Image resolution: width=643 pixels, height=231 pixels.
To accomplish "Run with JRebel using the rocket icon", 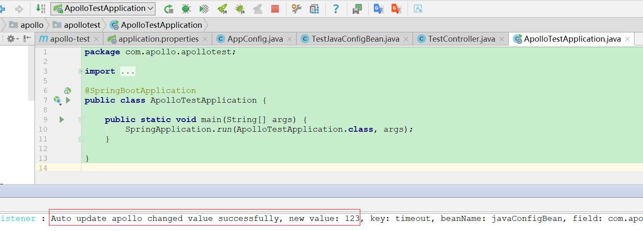I will click(x=222, y=8).
